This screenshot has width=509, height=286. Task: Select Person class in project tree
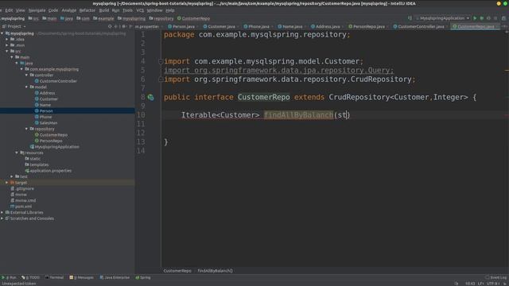pyautogui.click(x=44, y=111)
